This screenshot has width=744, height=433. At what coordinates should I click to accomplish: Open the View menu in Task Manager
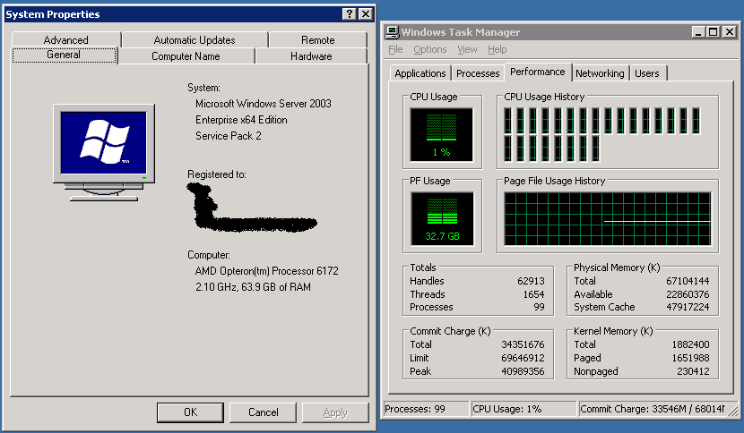[x=467, y=49]
